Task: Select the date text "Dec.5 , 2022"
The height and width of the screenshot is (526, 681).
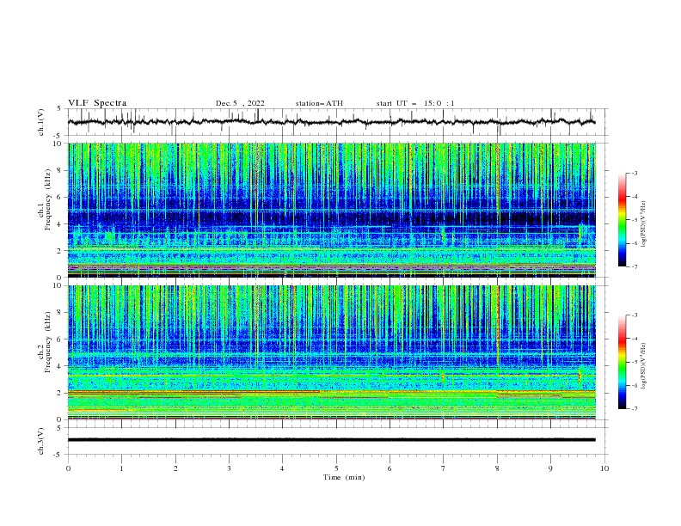Action: point(240,103)
